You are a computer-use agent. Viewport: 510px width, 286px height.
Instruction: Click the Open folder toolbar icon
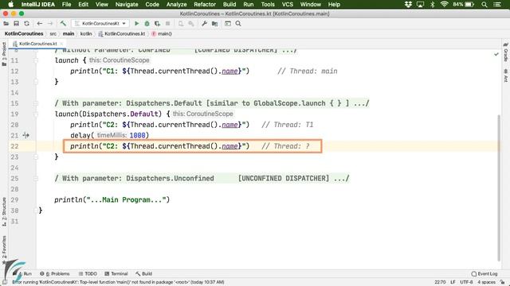coord(6,23)
